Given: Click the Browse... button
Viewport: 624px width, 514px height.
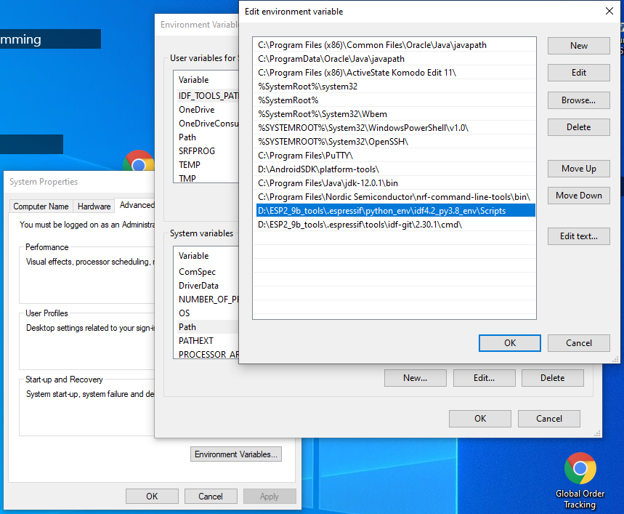Looking at the screenshot, I should coord(579,100).
